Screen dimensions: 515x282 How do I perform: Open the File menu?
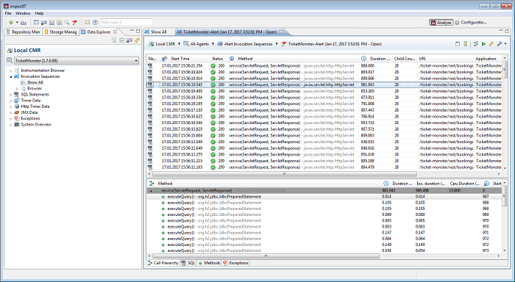[8, 13]
